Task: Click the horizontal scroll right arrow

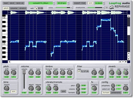Action: (120, 62)
